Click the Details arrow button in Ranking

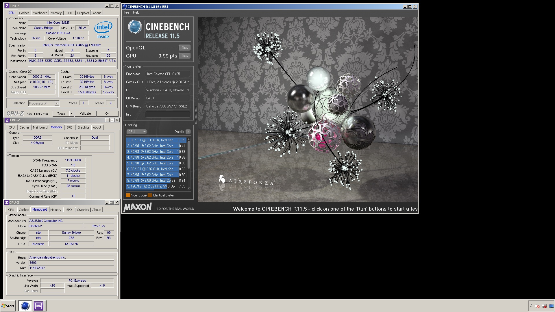(188, 132)
